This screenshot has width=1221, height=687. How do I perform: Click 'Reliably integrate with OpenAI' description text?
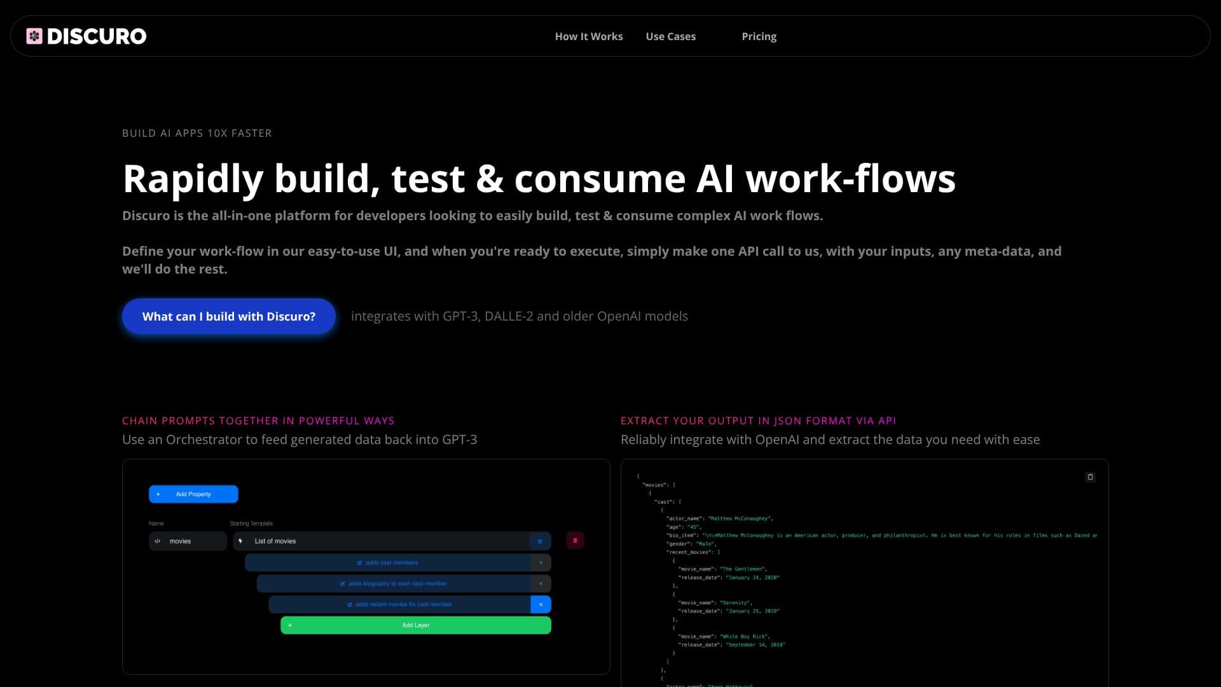[830, 440]
